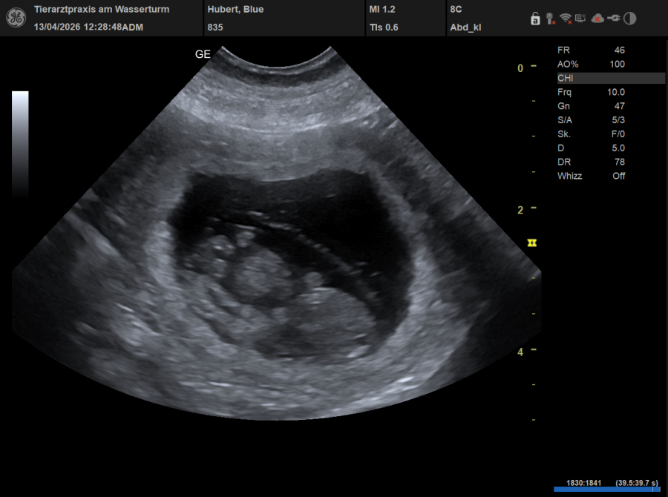Click the cloud disconnected icon
668x497 pixels.
(597, 19)
